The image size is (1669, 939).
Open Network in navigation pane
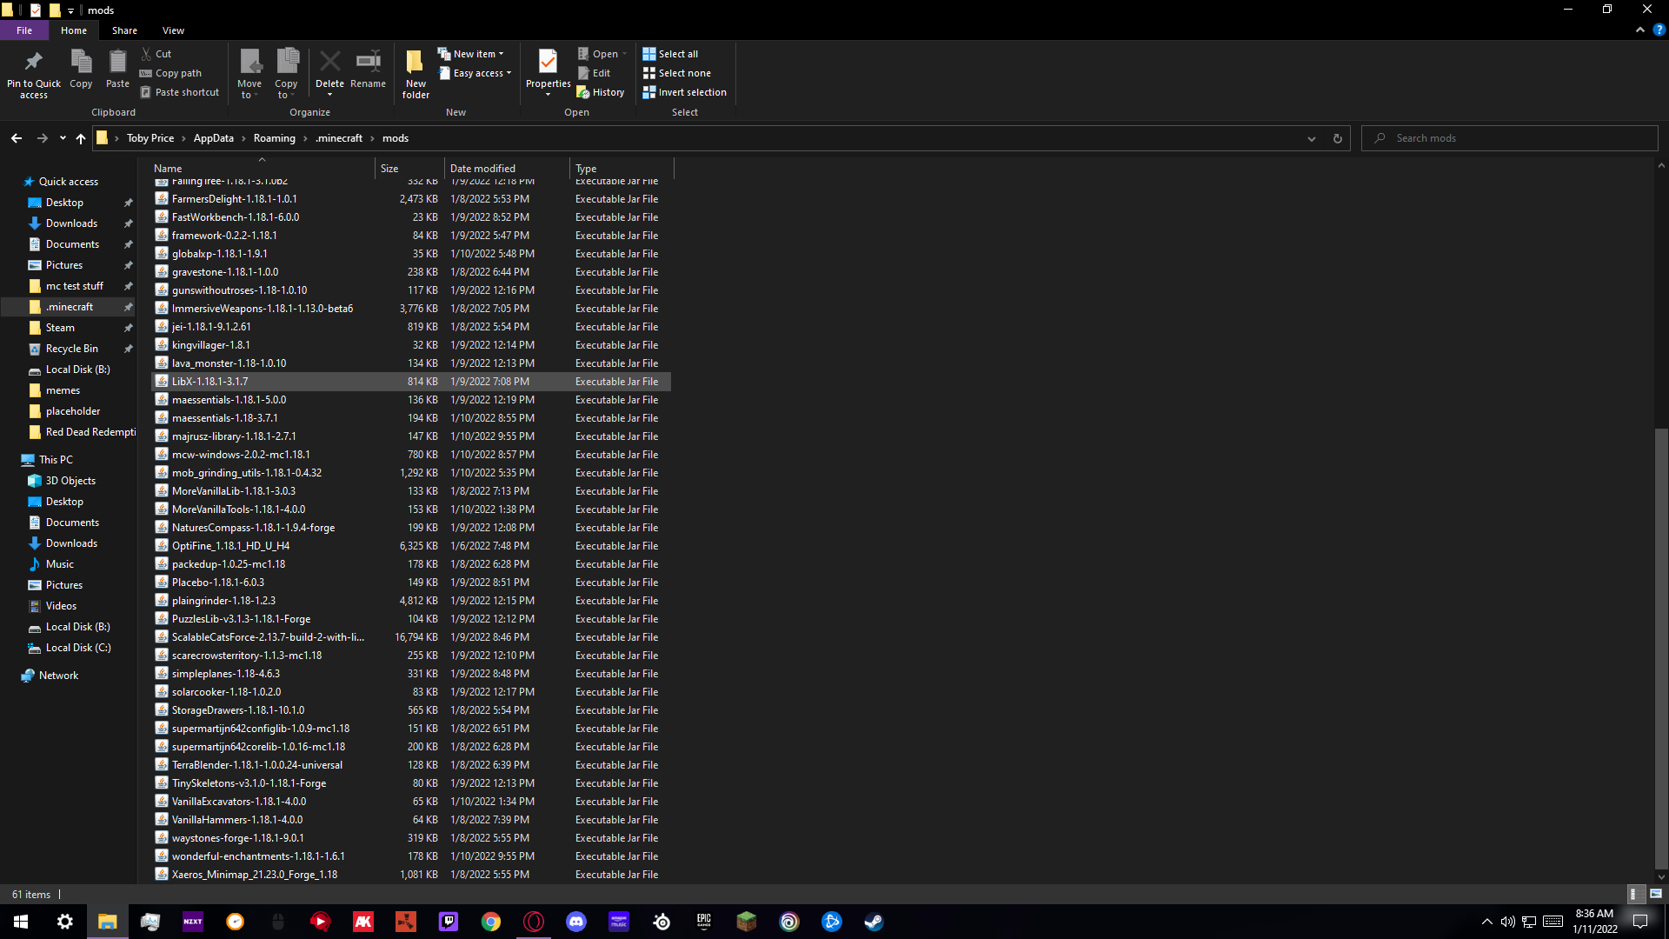[58, 676]
